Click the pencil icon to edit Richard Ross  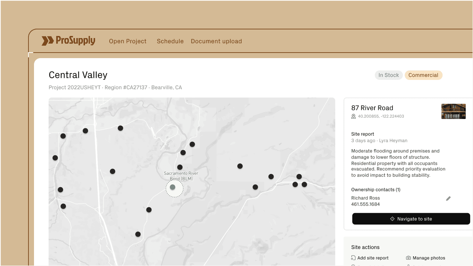448,198
